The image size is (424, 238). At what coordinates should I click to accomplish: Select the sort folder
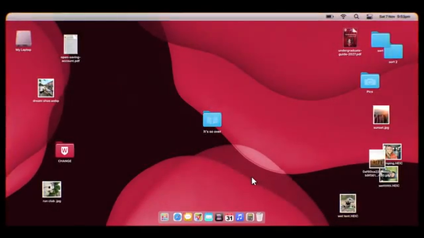[x=381, y=40]
